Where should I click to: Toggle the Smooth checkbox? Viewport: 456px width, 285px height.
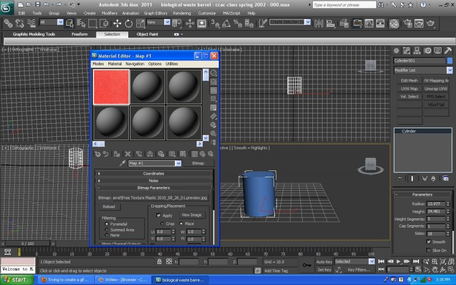[429, 242]
